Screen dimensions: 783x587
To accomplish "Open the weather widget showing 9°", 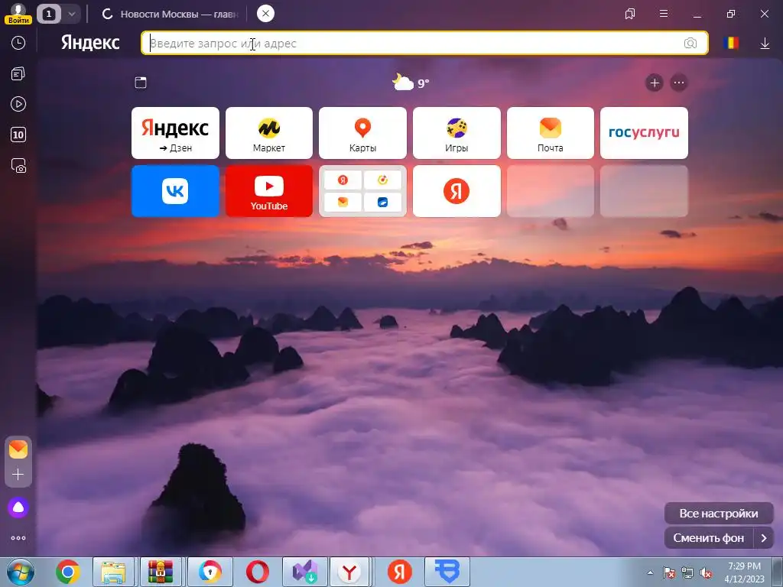I will (411, 83).
